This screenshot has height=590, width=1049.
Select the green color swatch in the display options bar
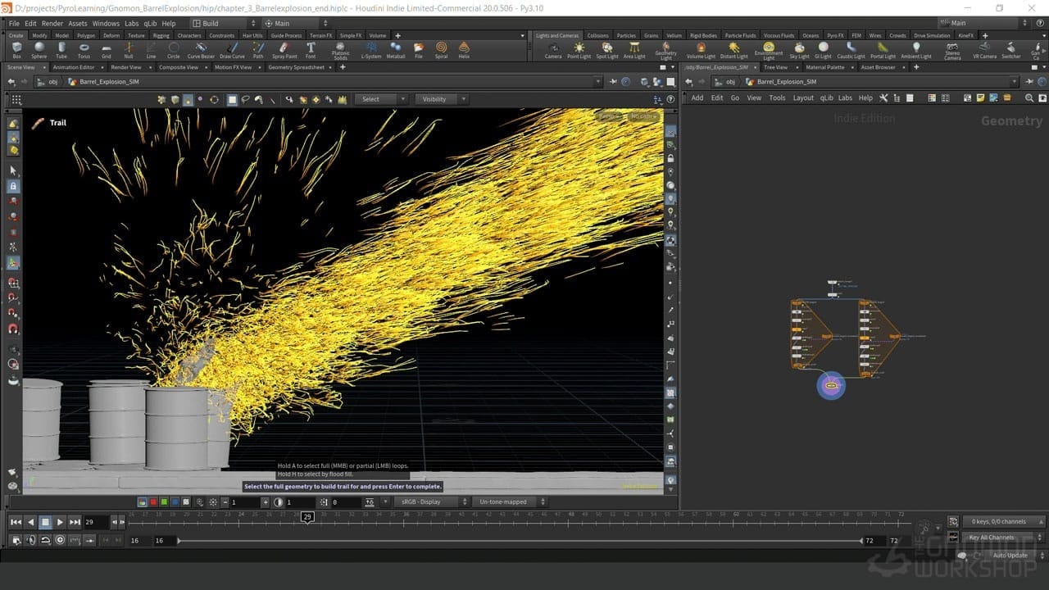[162, 501]
